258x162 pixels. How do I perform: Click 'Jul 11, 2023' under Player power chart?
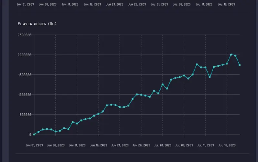[x=205, y=145]
